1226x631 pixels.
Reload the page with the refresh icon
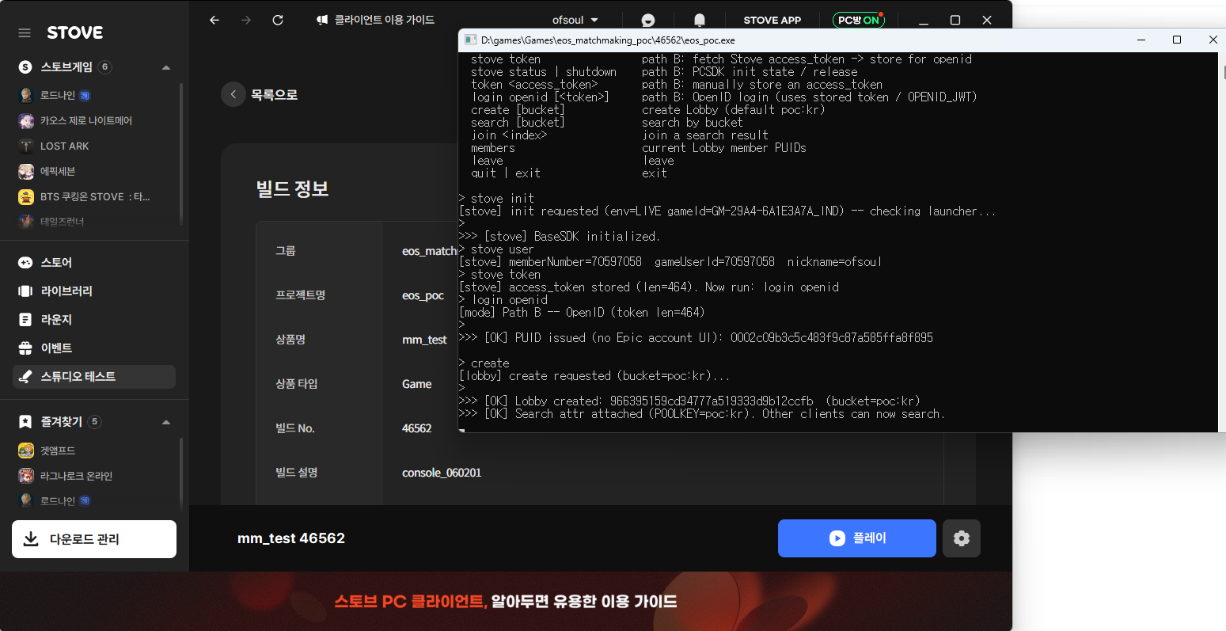278,20
